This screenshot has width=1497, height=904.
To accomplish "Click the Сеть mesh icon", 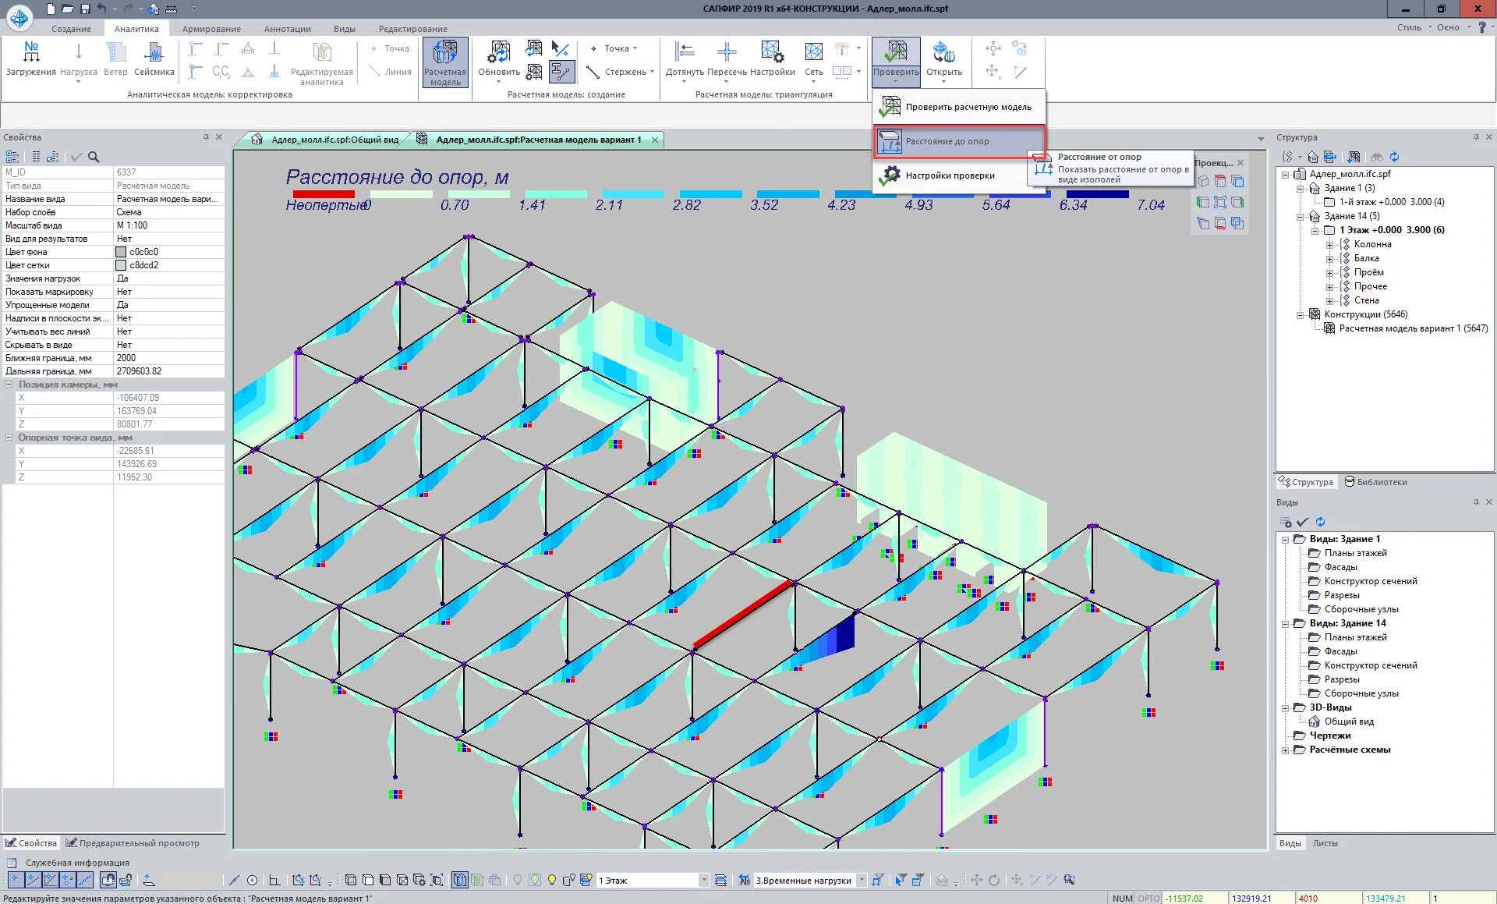I will (813, 53).
